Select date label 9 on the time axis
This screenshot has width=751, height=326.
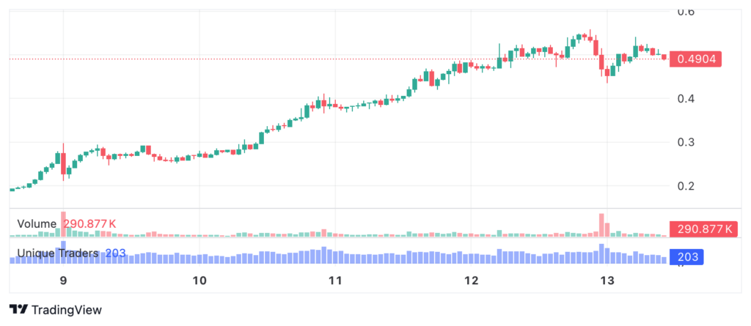(x=63, y=280)
